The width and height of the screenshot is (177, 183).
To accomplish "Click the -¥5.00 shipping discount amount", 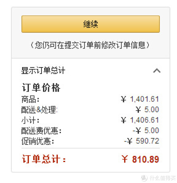I will tap(146, 130).
